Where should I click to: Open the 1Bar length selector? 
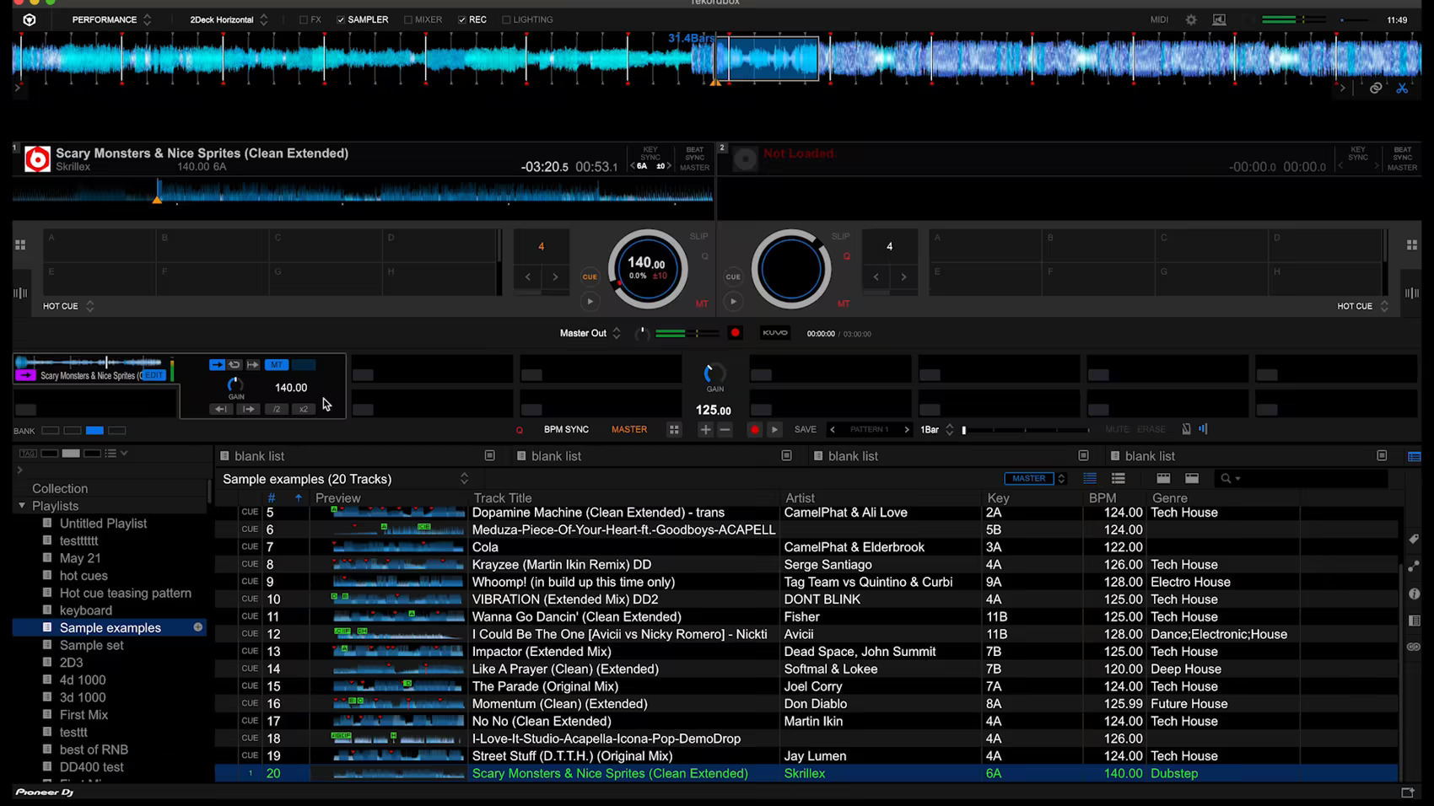(x=936, y=430)
